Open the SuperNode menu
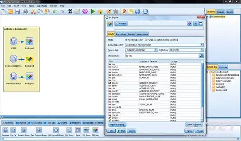Image resolution: width=241 pixels, height=141 pixels. tap(42, 6)
